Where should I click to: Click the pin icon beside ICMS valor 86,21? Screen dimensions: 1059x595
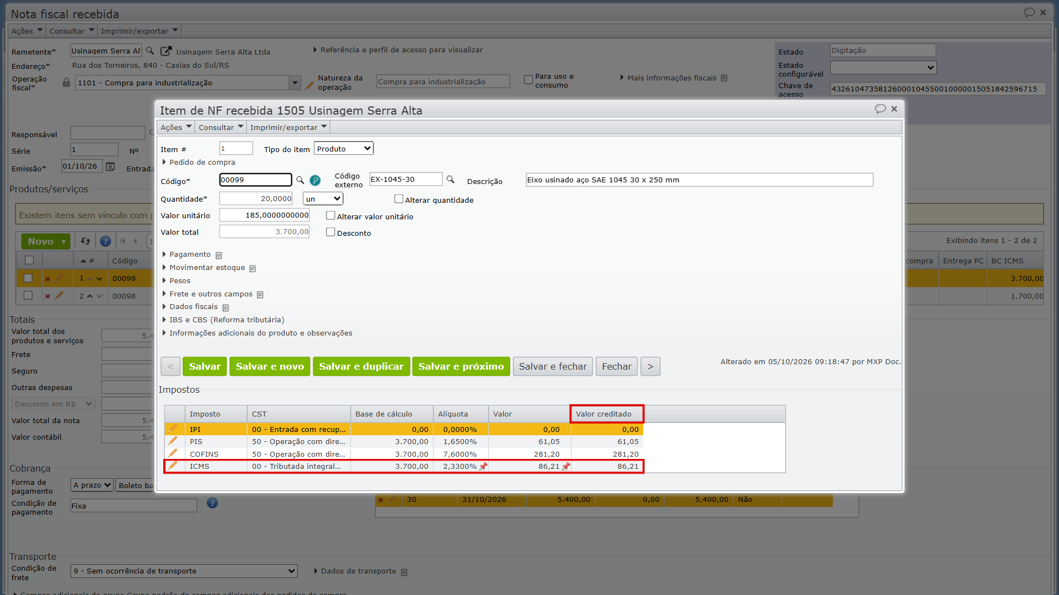pos(566,467)
